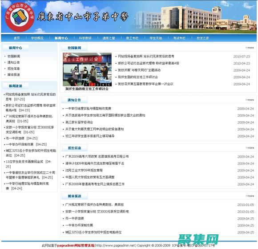Click the 招生信息 section heading tab
Screen dimensions: 258x249
point(75,148)
